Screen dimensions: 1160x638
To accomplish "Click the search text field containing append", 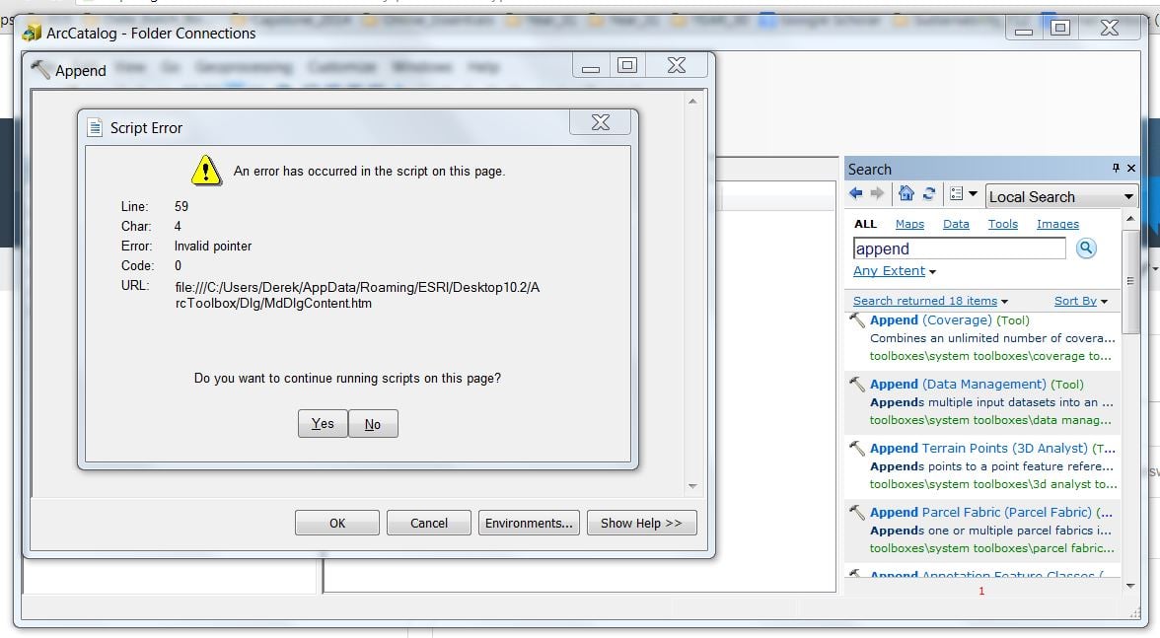I will [959, 248].
